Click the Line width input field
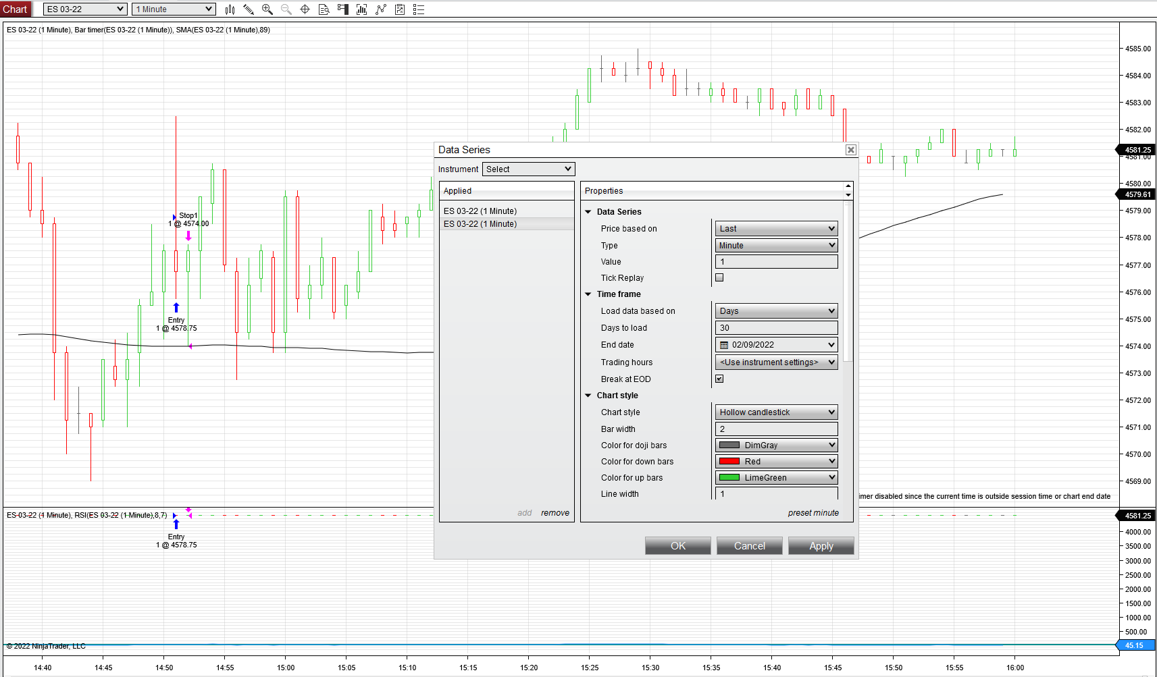 click(777, 493)
